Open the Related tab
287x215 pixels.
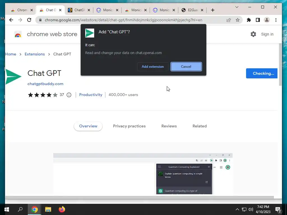200,126
